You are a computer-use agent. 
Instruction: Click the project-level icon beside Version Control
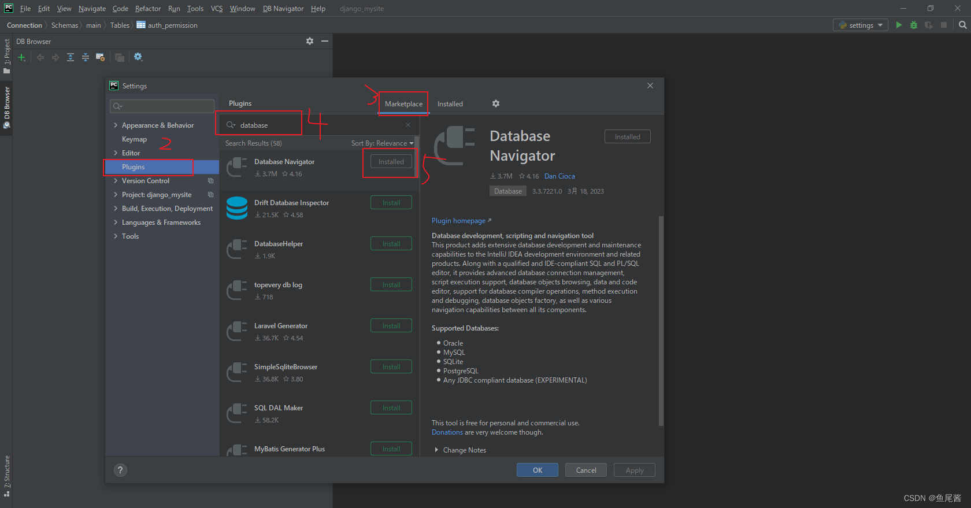point(211,181)
